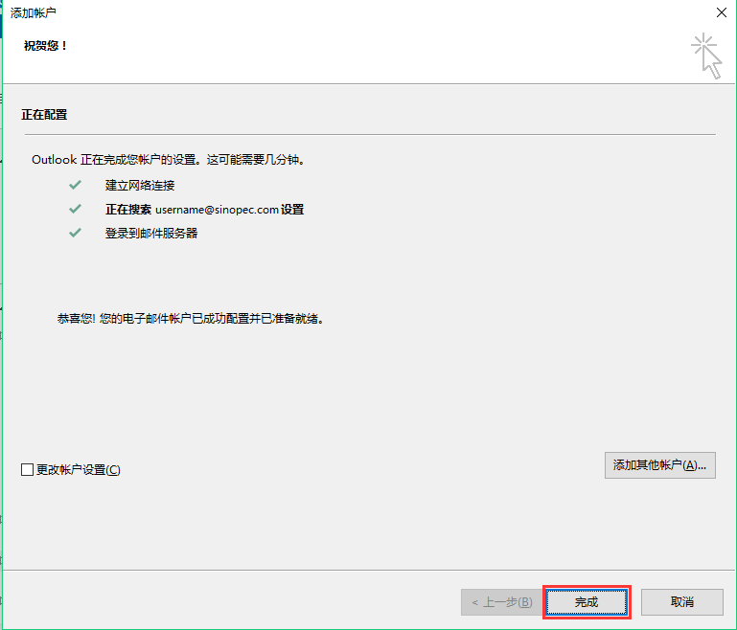The width and height of the screenshot is (737, 630).
Task: Click the bold 正在搜索 text
Action: pos(128,209)
